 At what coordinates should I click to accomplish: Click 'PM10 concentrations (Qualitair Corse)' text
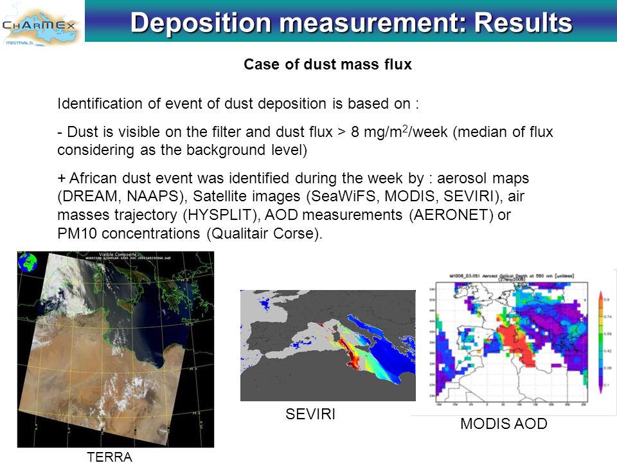click(x=188, y=233)
